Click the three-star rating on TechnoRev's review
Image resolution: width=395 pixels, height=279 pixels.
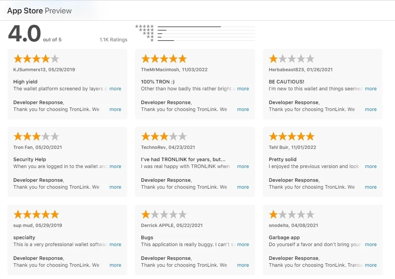pyautogui.click(x=164, y=137)
